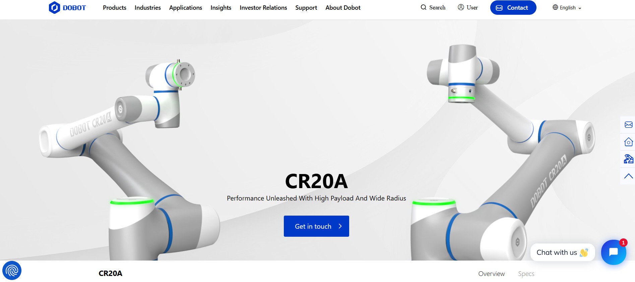This screenshot has height=282, width=635.
Task: Click the Contact button
Action: coord(513,8)
